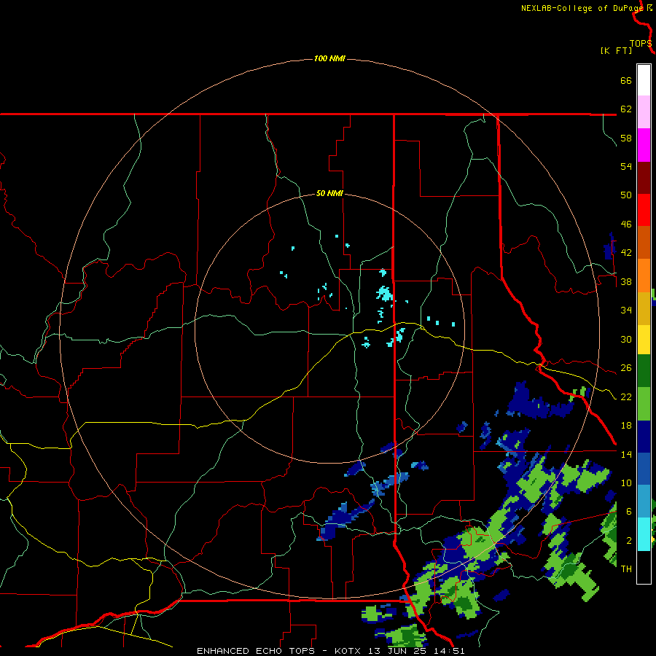The image size is (656, 656).
Task: Select the yellow legend swatch
Action: coord(644,340)
